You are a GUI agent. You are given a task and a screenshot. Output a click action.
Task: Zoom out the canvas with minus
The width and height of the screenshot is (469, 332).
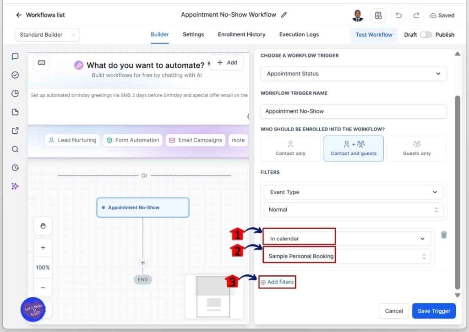pos(43,288)
